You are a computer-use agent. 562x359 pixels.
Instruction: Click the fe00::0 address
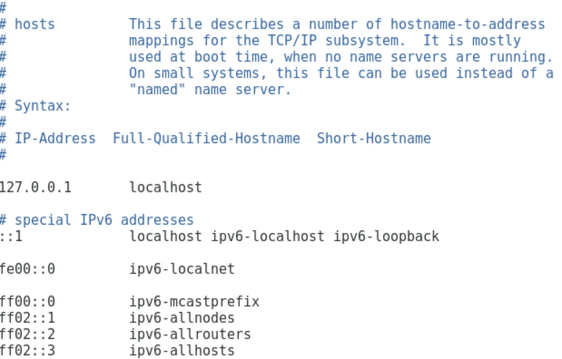(27, 269)
